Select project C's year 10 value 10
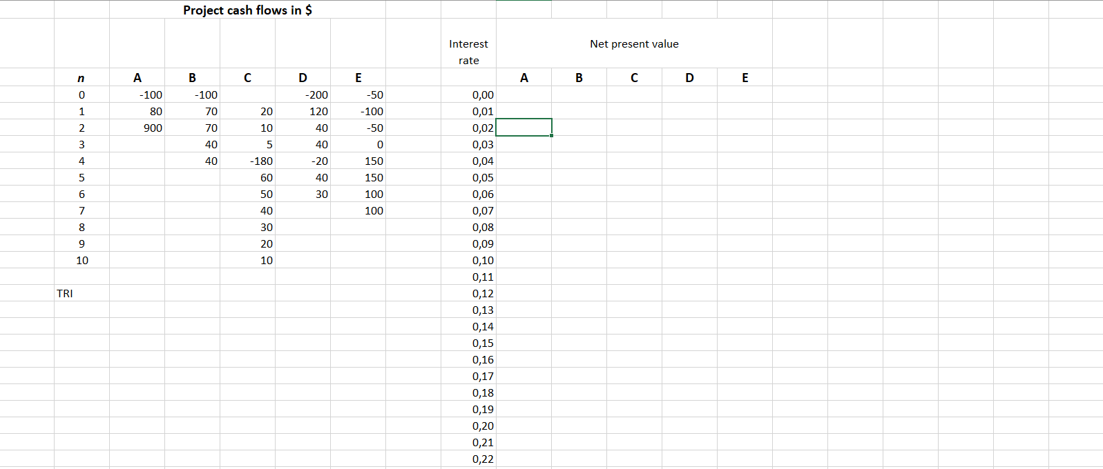This screenshot has width=1103, height=469. point(247,260)
